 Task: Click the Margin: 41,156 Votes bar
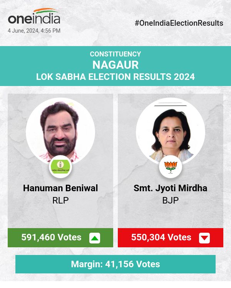[x=115, y=264]
